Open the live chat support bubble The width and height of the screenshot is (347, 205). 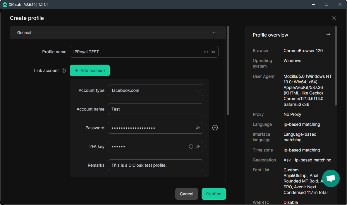pyautogui.click(x=331, y=178)
